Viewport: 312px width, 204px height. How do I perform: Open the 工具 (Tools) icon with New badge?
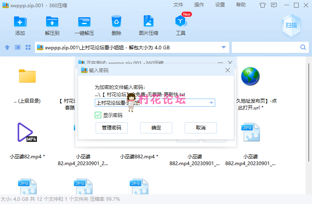181,21
